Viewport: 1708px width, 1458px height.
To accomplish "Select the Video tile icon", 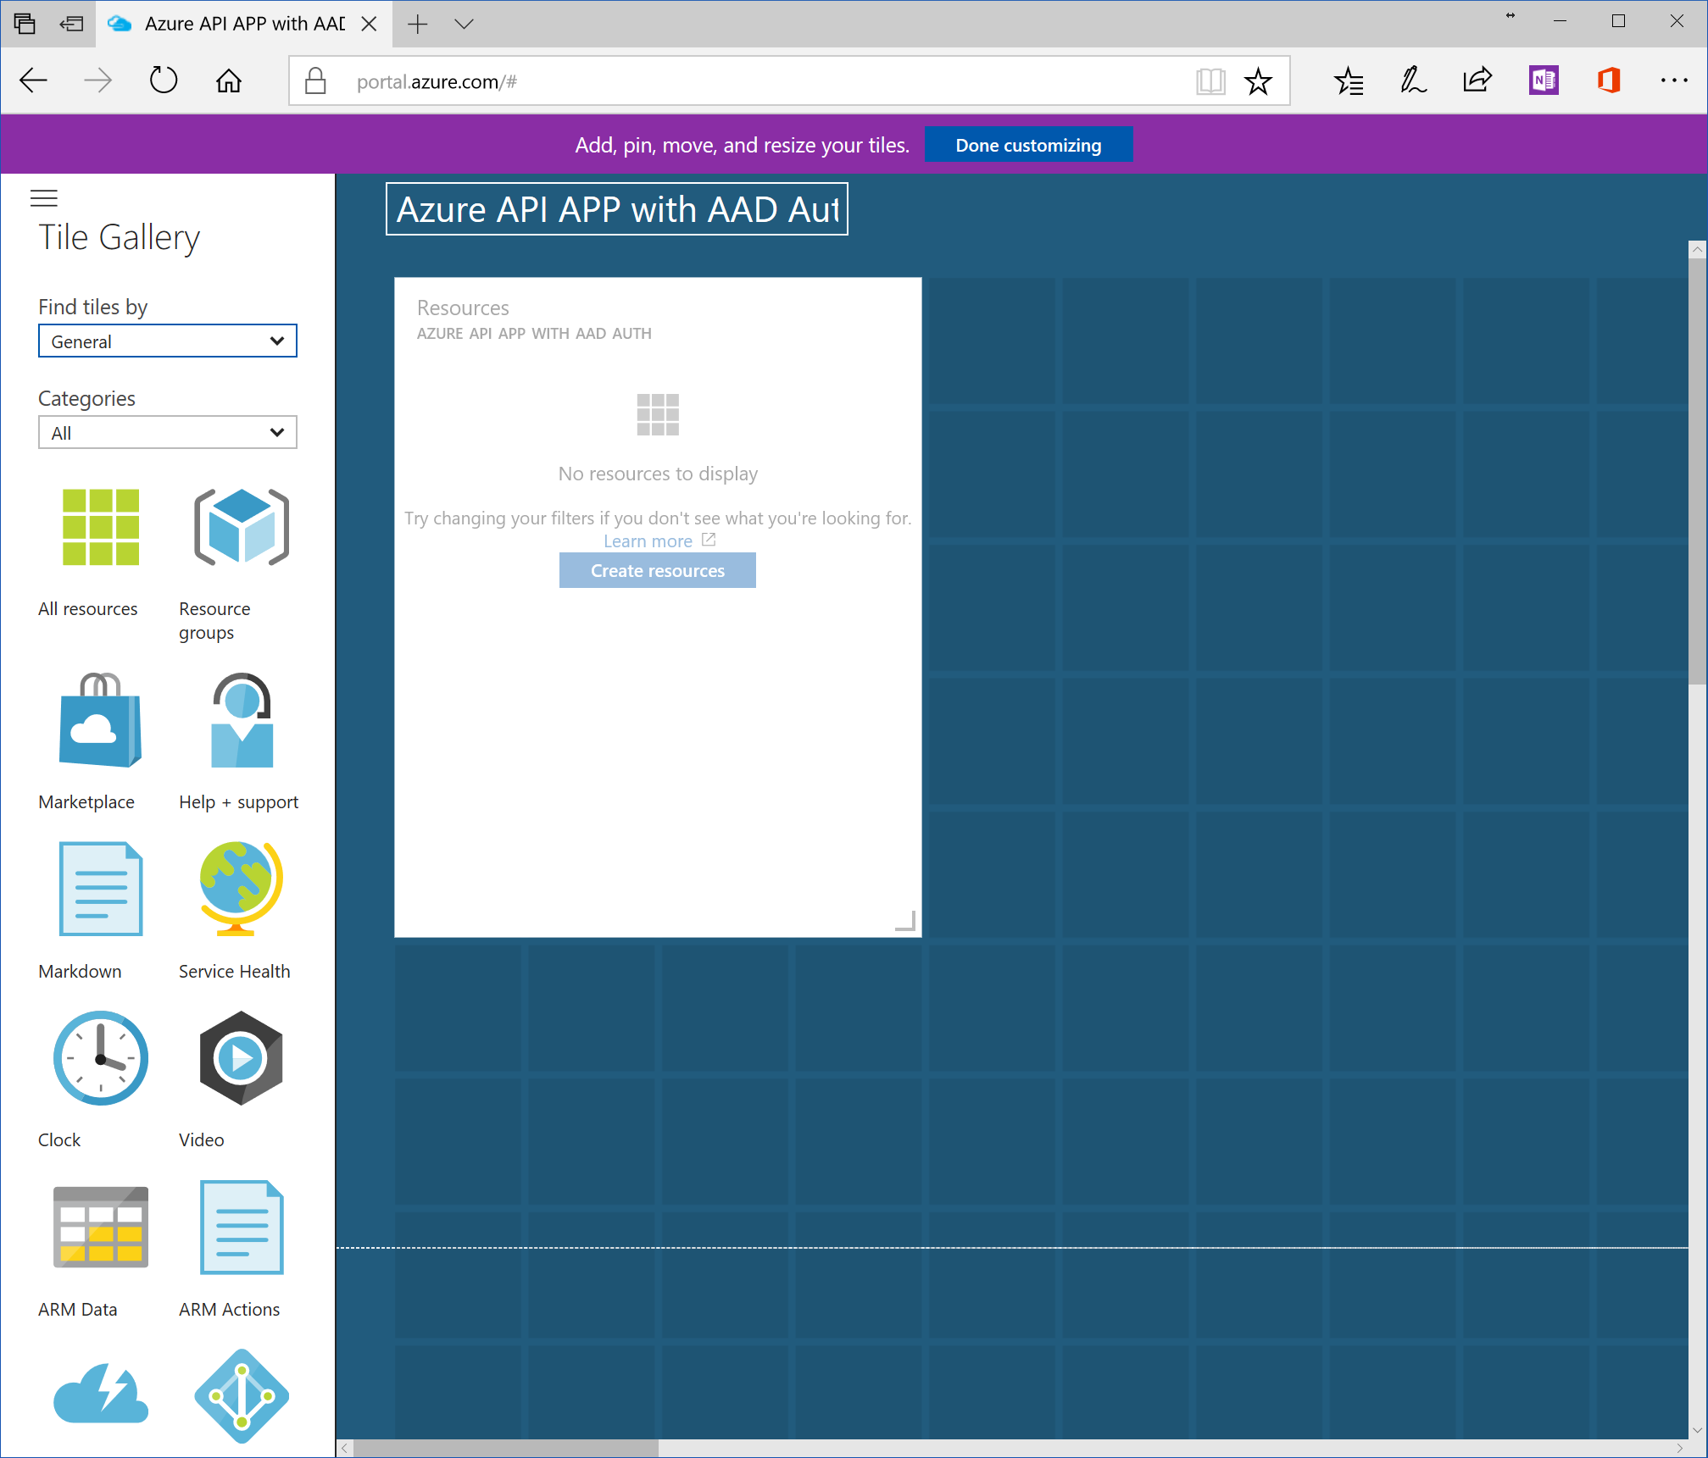I will [242, 1058].
